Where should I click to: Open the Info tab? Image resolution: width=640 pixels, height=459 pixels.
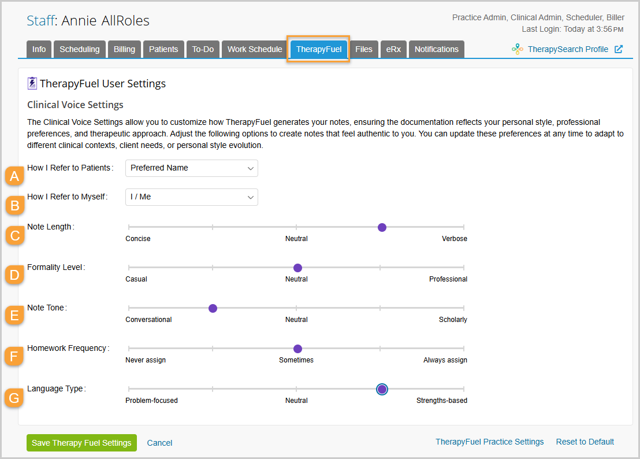tap(39, 49)
